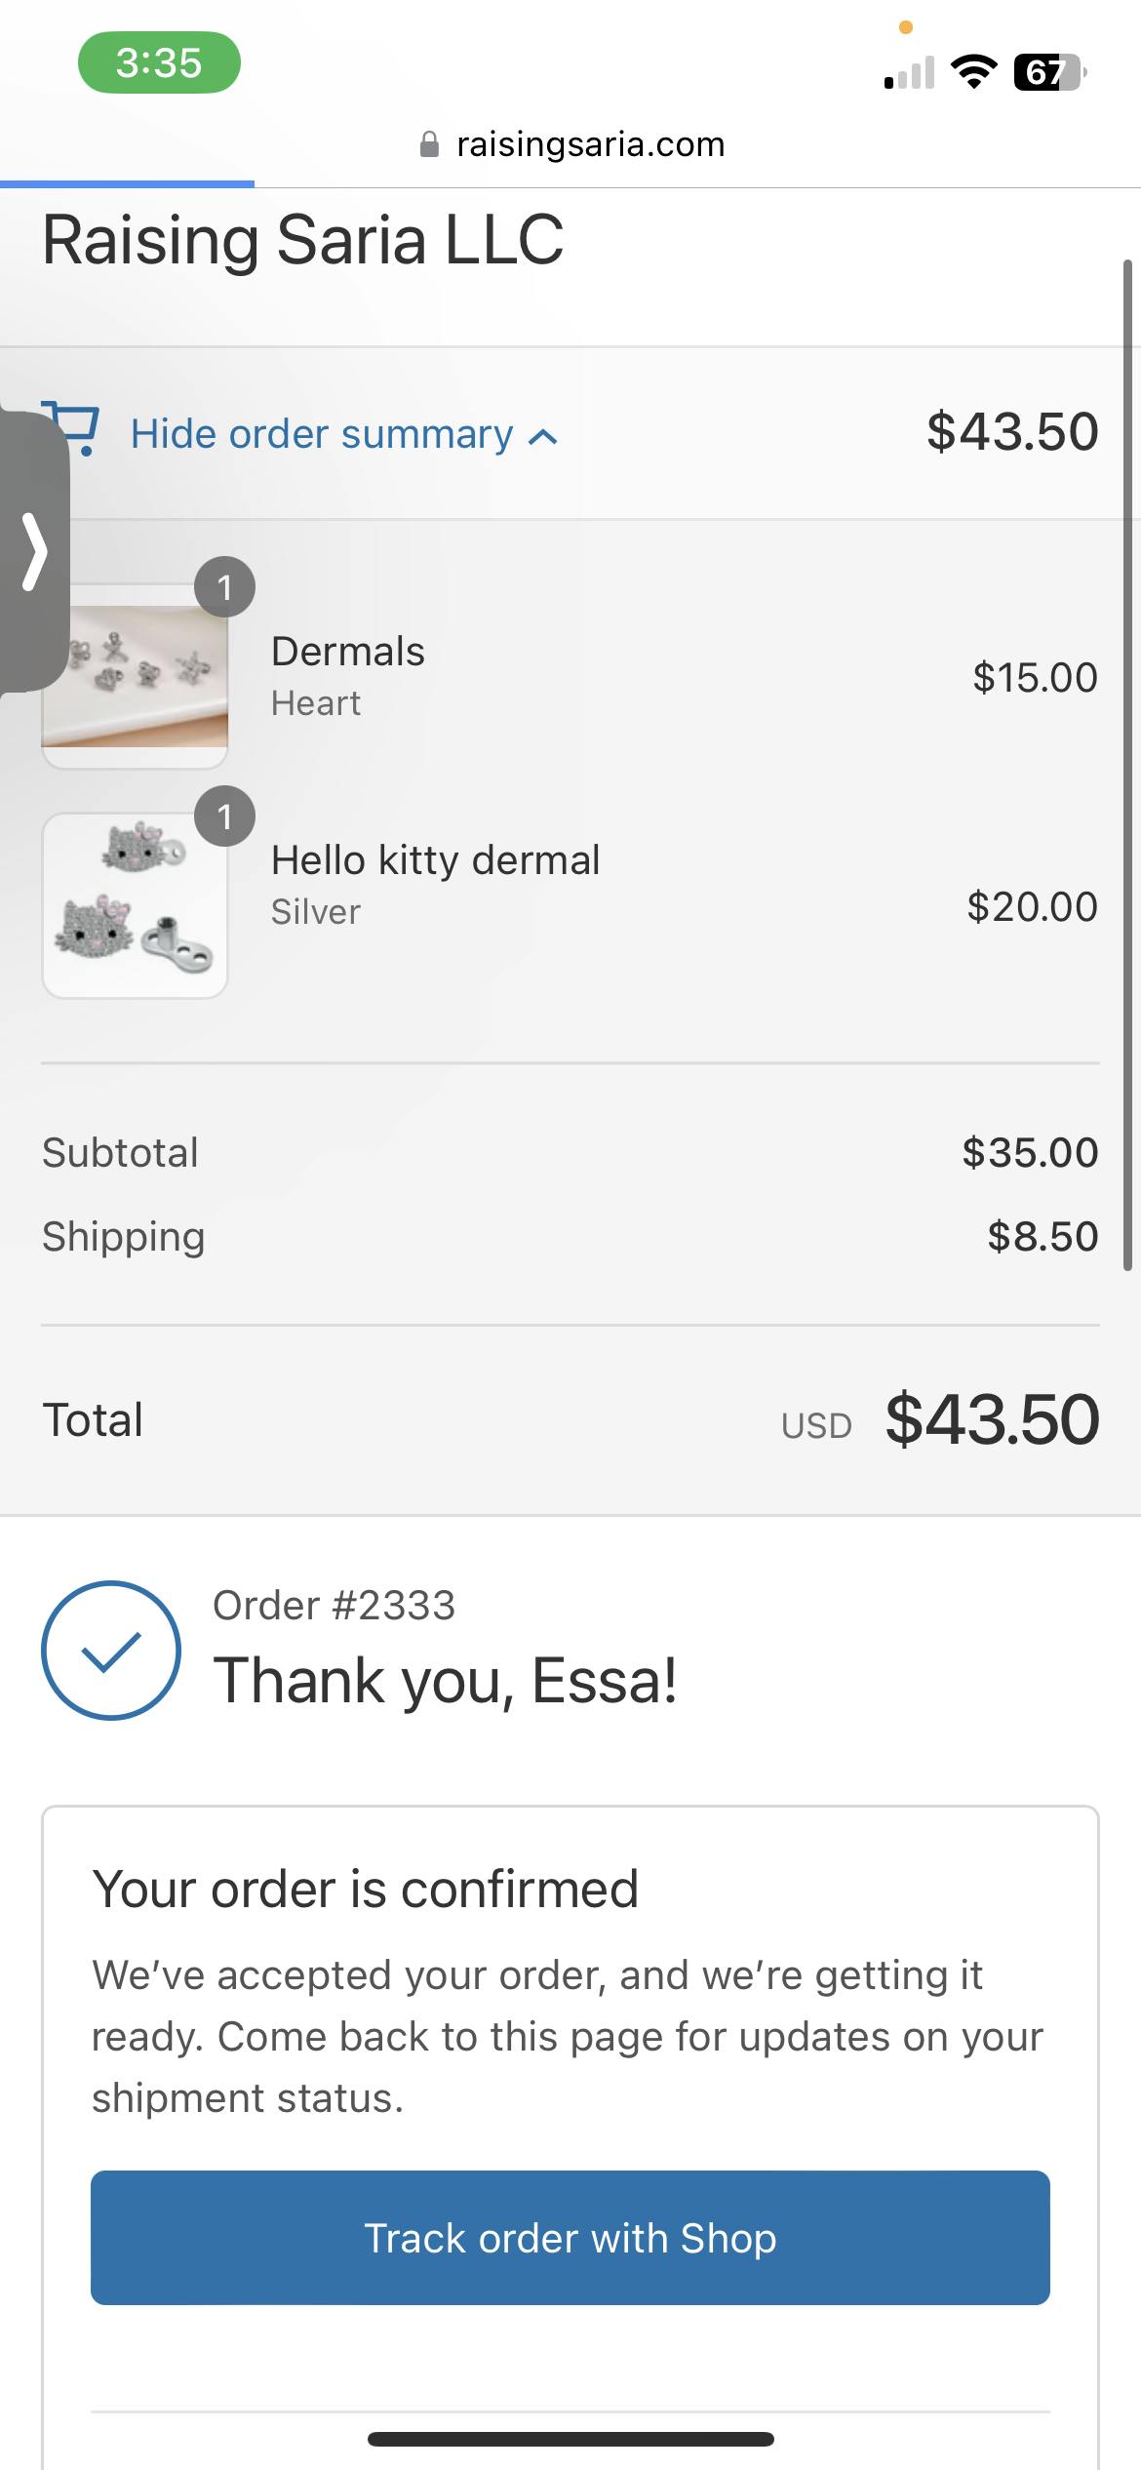Image resolution: width=1141 pixels, height=2470 pixels.
Task: Tap the battery level indicator
Action: (1049, 72)
